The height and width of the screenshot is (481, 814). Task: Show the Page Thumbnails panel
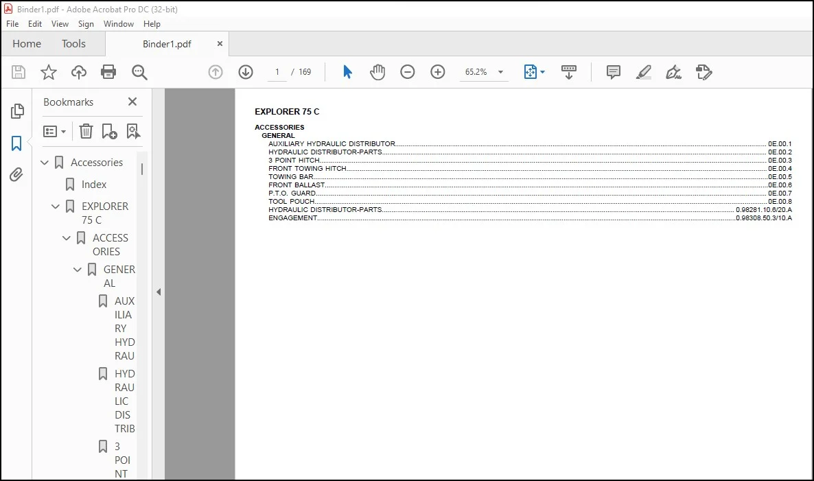pos(17,110)
